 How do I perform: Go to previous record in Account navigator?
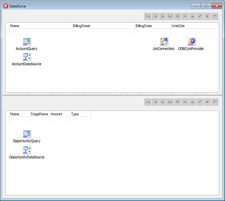[x=155, y=16]
